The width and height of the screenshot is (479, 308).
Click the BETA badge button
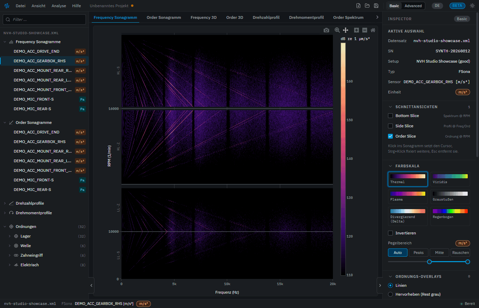[457, 6]
